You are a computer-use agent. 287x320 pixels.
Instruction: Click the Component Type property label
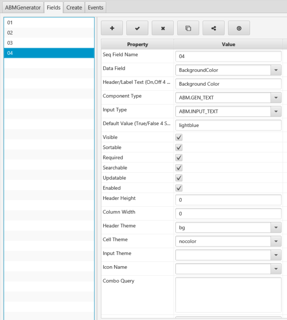122,96
